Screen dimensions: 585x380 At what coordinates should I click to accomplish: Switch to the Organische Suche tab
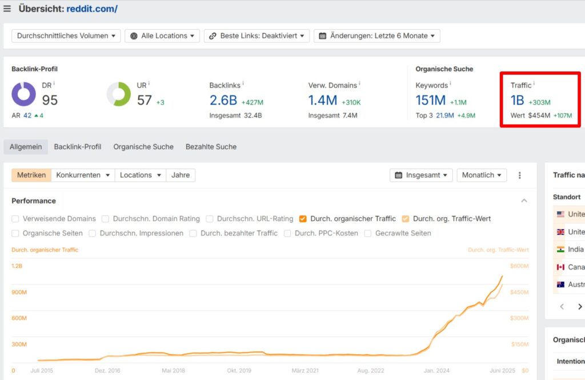pyautogui.click(x=143, y=147)
